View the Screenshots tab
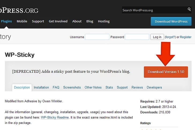This screenshot has height=130, width=195. [72, 87]
